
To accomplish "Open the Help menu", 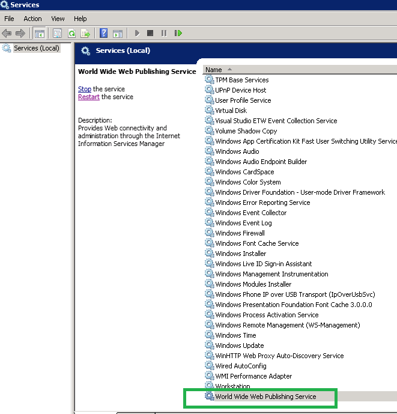I will click(80, 19).
